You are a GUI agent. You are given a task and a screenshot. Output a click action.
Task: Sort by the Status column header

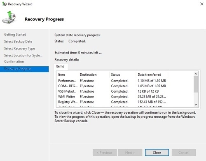[x=123, y=75]
